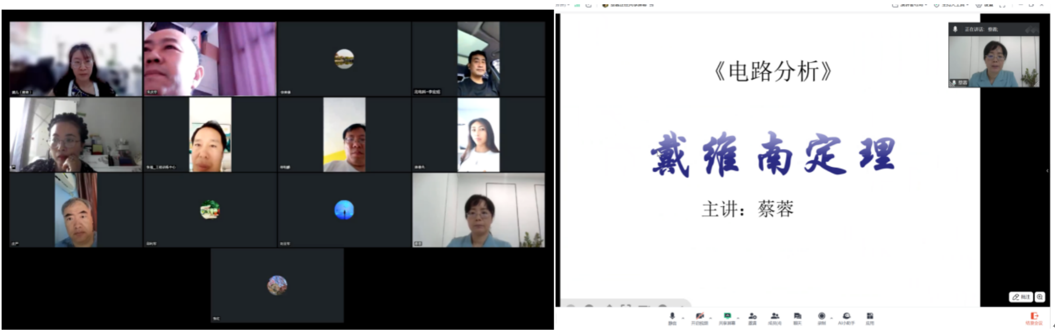The image size is (1055, 334).
Task: Turn on the video camera
Action: tap(700, 317)
